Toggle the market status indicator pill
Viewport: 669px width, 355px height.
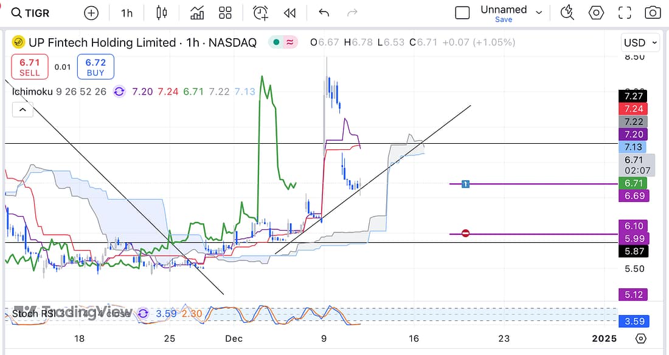[x=283, y=42]
